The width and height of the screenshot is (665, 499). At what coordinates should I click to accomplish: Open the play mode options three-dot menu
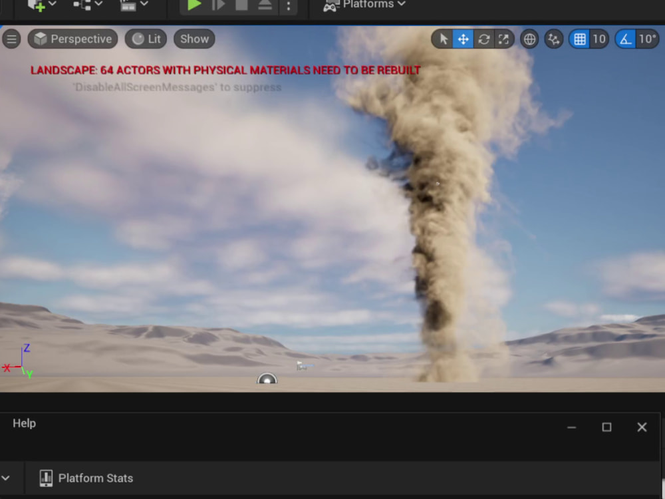click(289, 6)
